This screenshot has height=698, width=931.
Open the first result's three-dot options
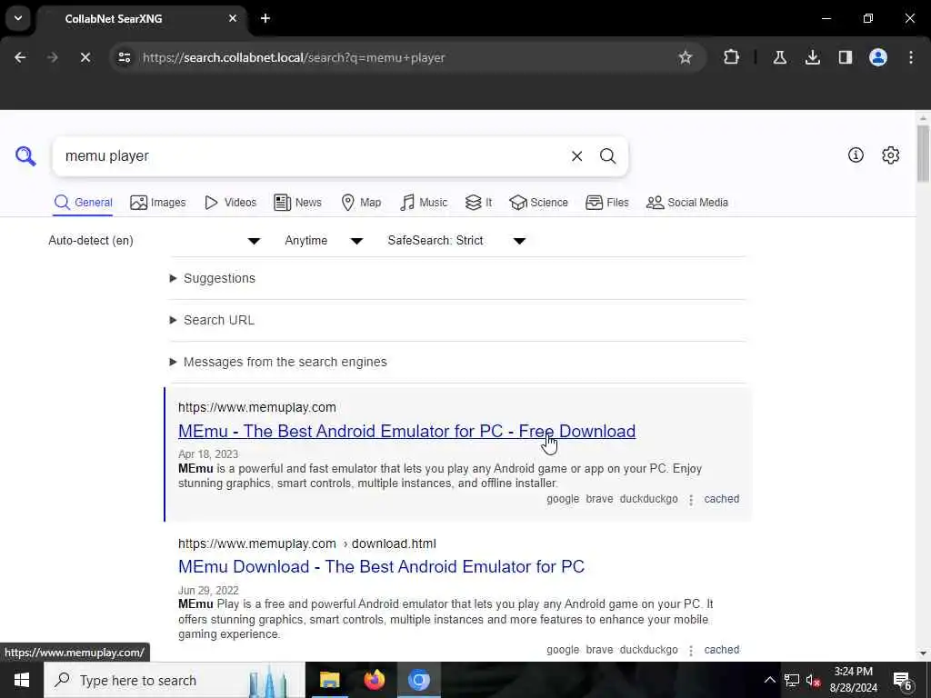point(691,500)
